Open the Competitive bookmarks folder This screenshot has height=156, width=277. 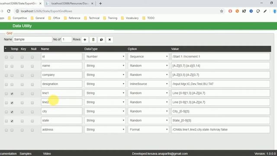point(17,18)
